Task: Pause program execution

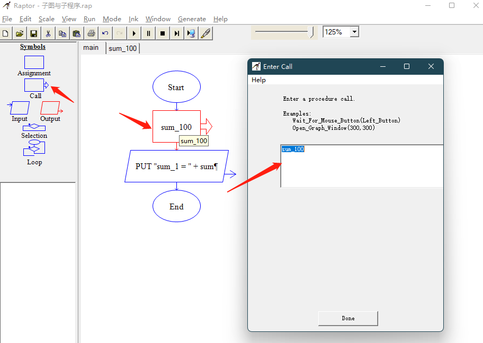Action: [x=148, y=33]
